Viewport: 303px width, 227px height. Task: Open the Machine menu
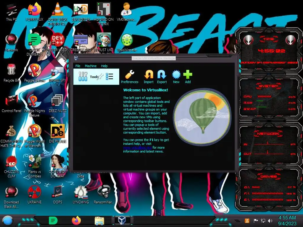click(x=91, y=66)
